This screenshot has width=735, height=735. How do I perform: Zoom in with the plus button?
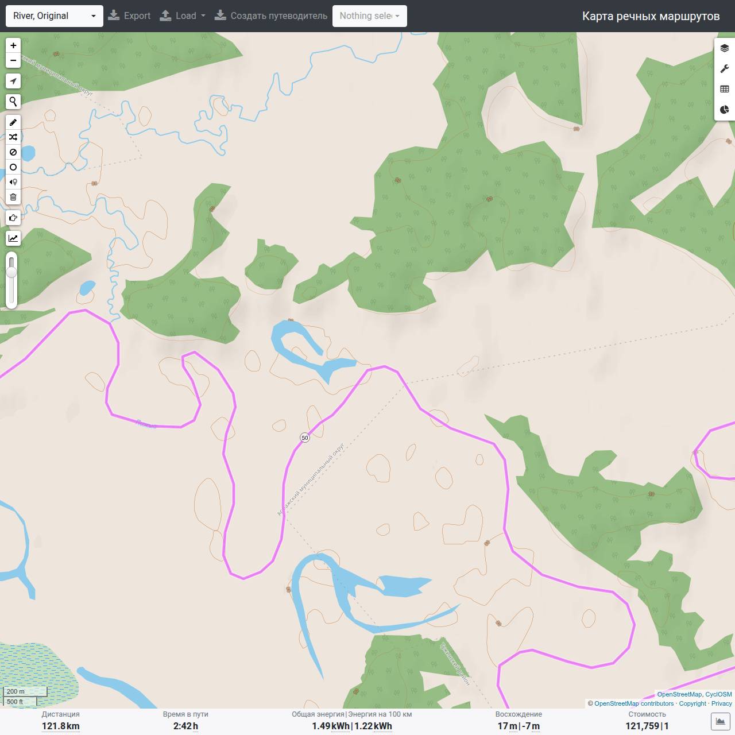click(x=13, y=45)
